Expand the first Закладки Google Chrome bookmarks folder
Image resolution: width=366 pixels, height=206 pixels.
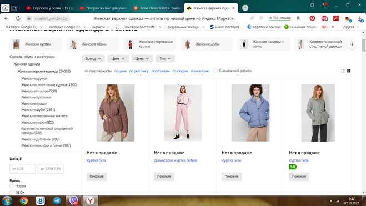point(23,27)
